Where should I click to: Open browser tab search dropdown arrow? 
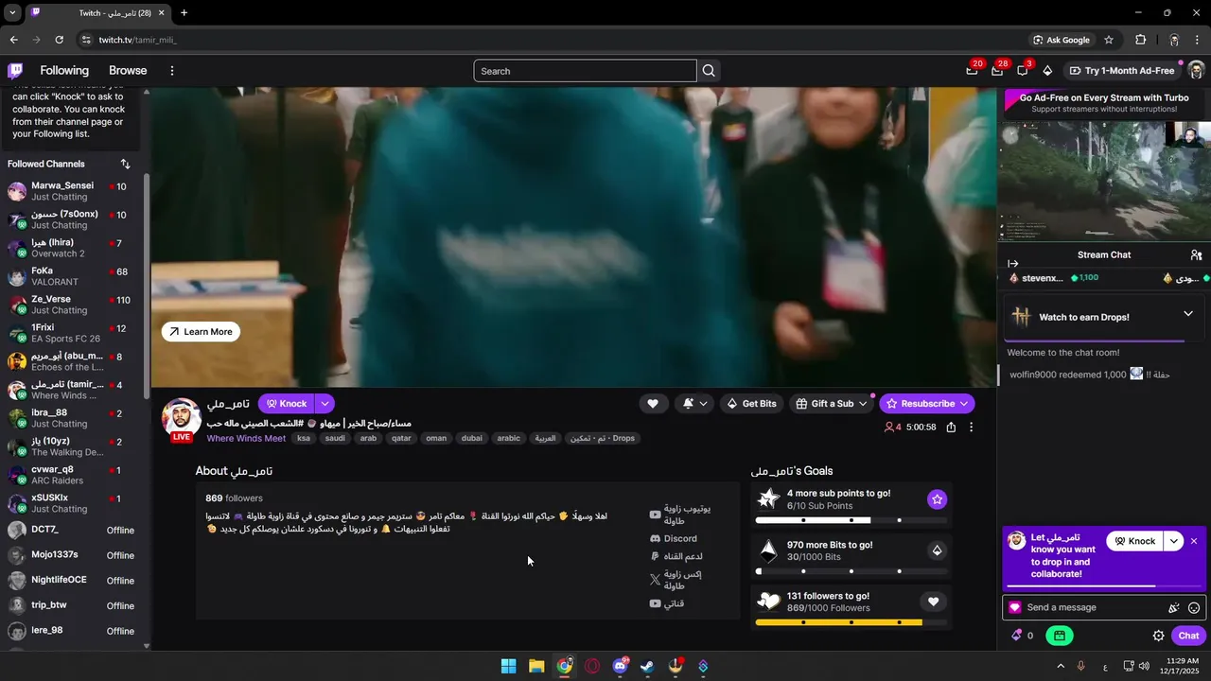click(10, 12)
